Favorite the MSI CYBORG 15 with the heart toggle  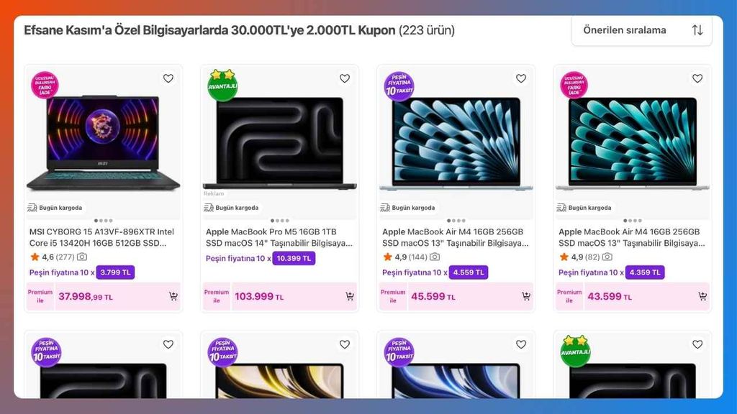tap(168, 78)
